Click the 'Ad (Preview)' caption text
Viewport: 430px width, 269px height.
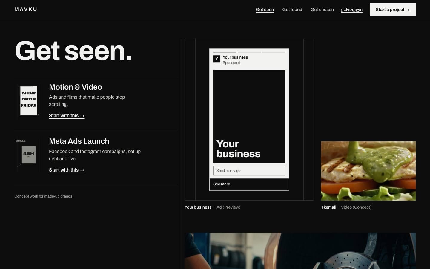[228, 207]
